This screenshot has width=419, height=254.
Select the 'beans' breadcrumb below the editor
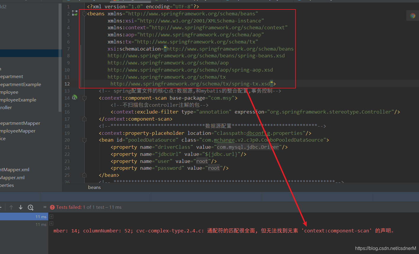[x=94, y=187]
